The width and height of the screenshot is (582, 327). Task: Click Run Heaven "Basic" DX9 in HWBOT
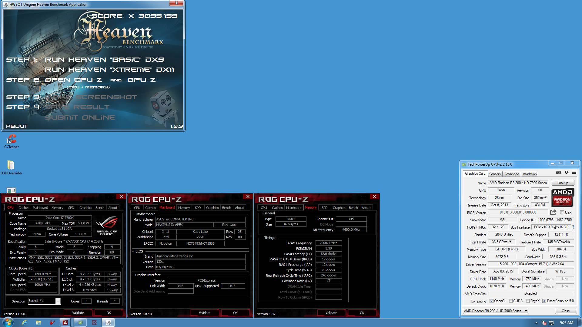click(104, 60)
